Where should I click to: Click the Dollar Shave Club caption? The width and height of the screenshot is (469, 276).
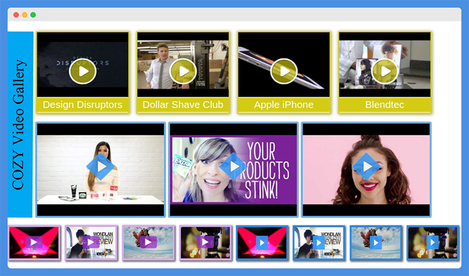pos(183,105)
